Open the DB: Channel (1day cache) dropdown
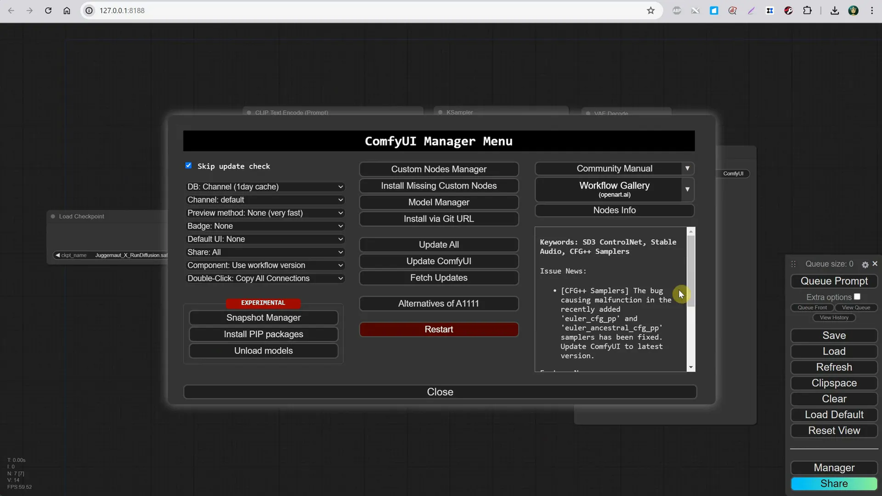 point(265,187)
